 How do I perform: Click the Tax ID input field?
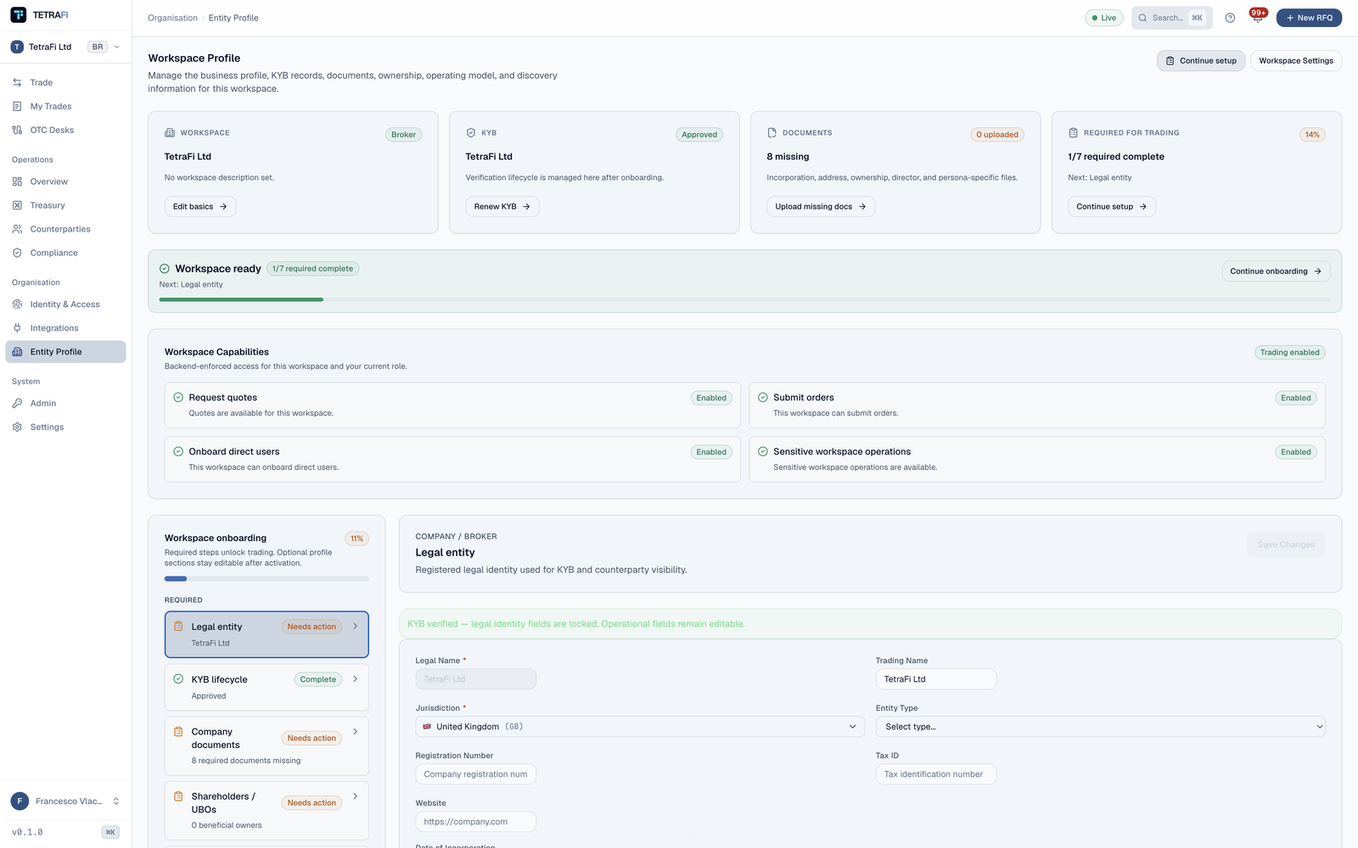(936, 774)
